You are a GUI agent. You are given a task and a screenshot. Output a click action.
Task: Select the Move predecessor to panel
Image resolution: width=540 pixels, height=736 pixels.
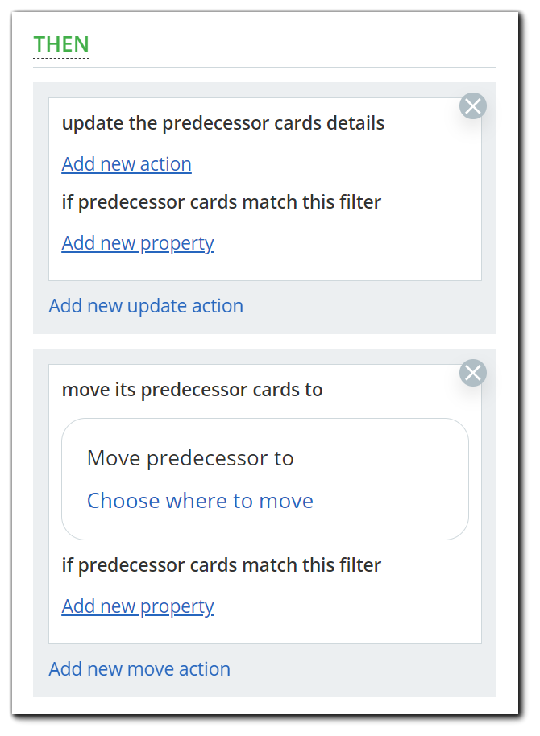click(265, 479)
